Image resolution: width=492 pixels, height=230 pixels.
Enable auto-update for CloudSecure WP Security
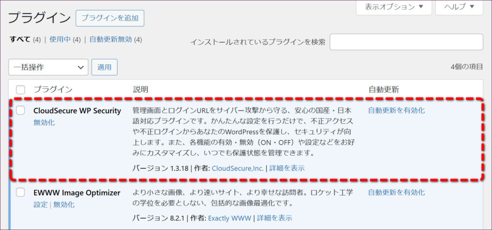click(x=396, y=110)
